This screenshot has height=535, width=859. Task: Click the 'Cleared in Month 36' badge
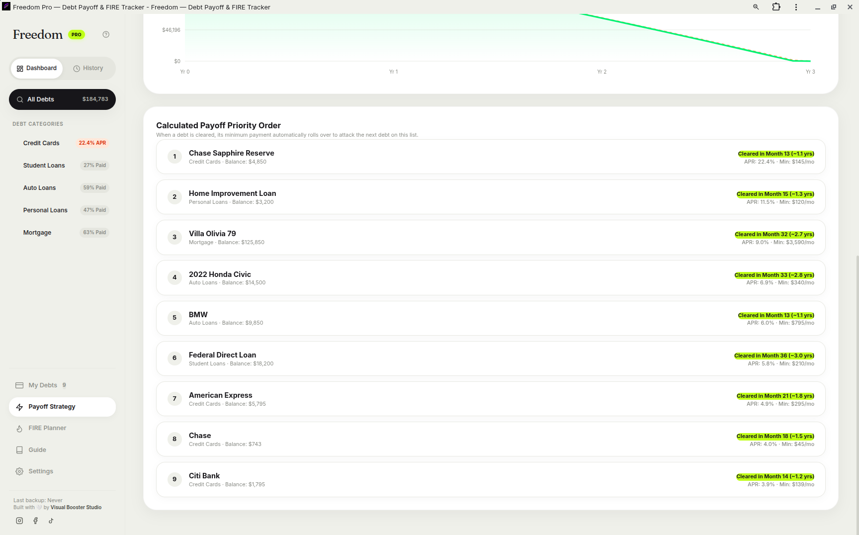click(x=774, y=356)
